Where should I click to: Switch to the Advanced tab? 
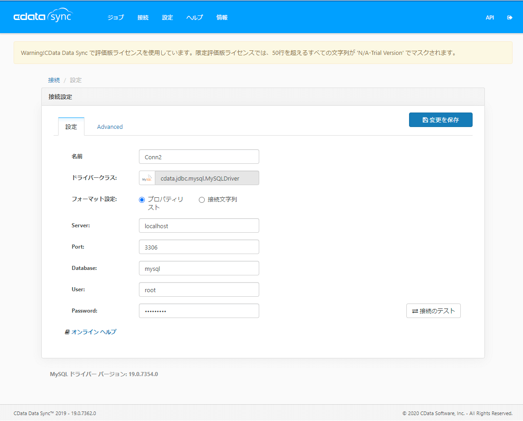pyautogui.click(x=110, y=127)
